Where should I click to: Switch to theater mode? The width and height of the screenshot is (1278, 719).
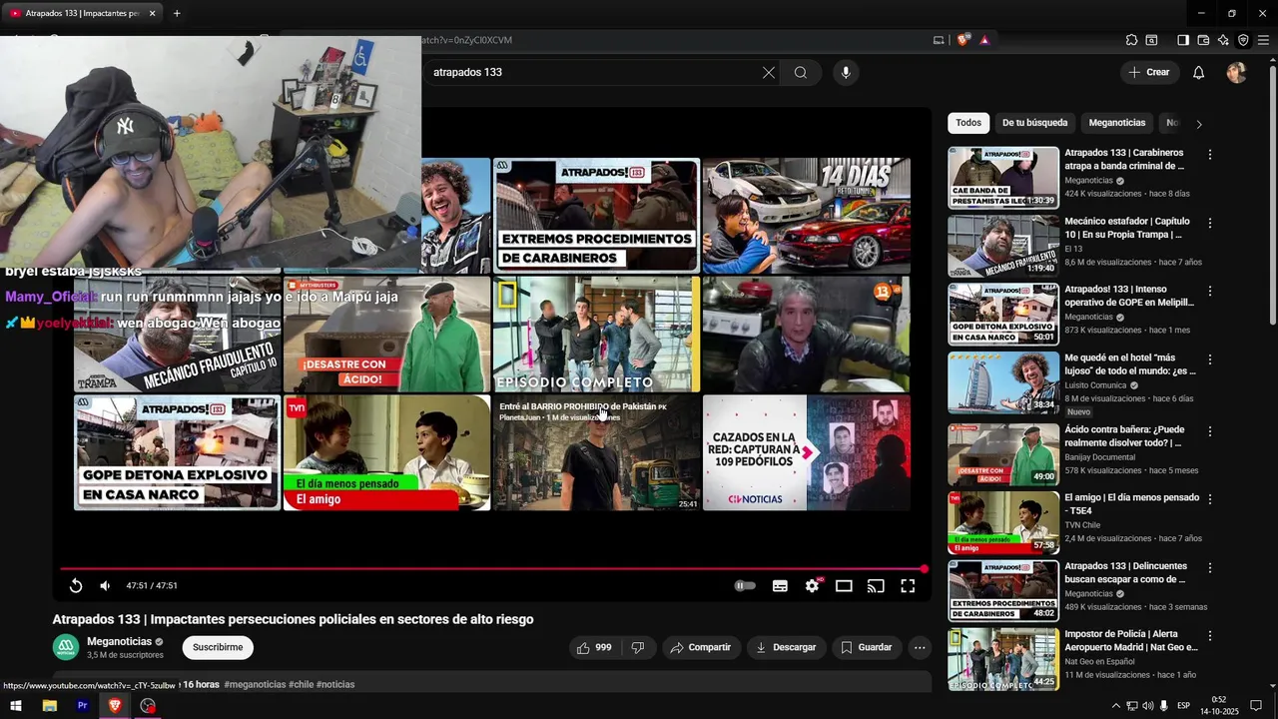coord(844,586)
